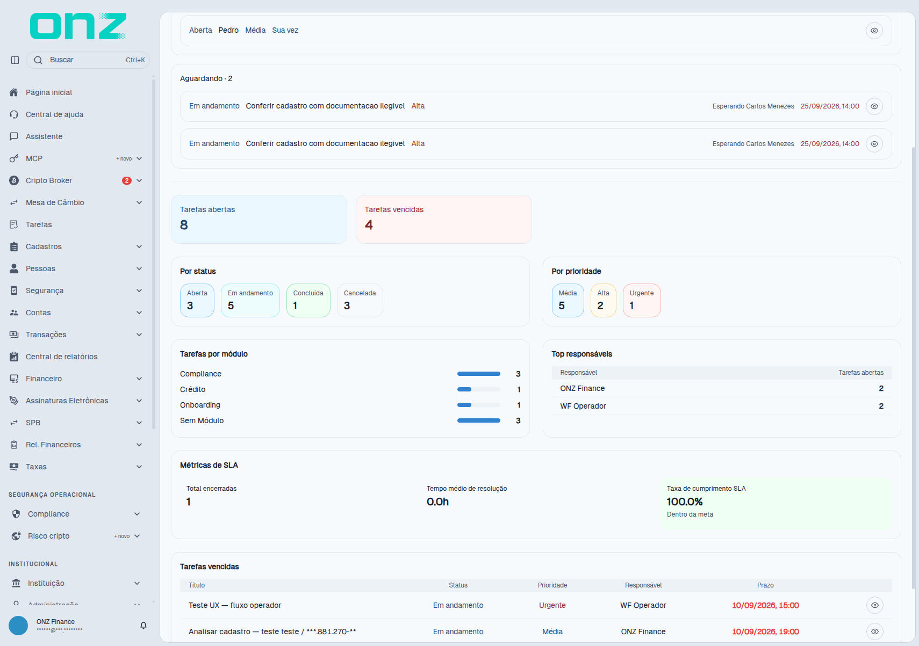This screenshot has height=646, width=919.
Task: Focus the Buscar search field
Action: [88, 60]
